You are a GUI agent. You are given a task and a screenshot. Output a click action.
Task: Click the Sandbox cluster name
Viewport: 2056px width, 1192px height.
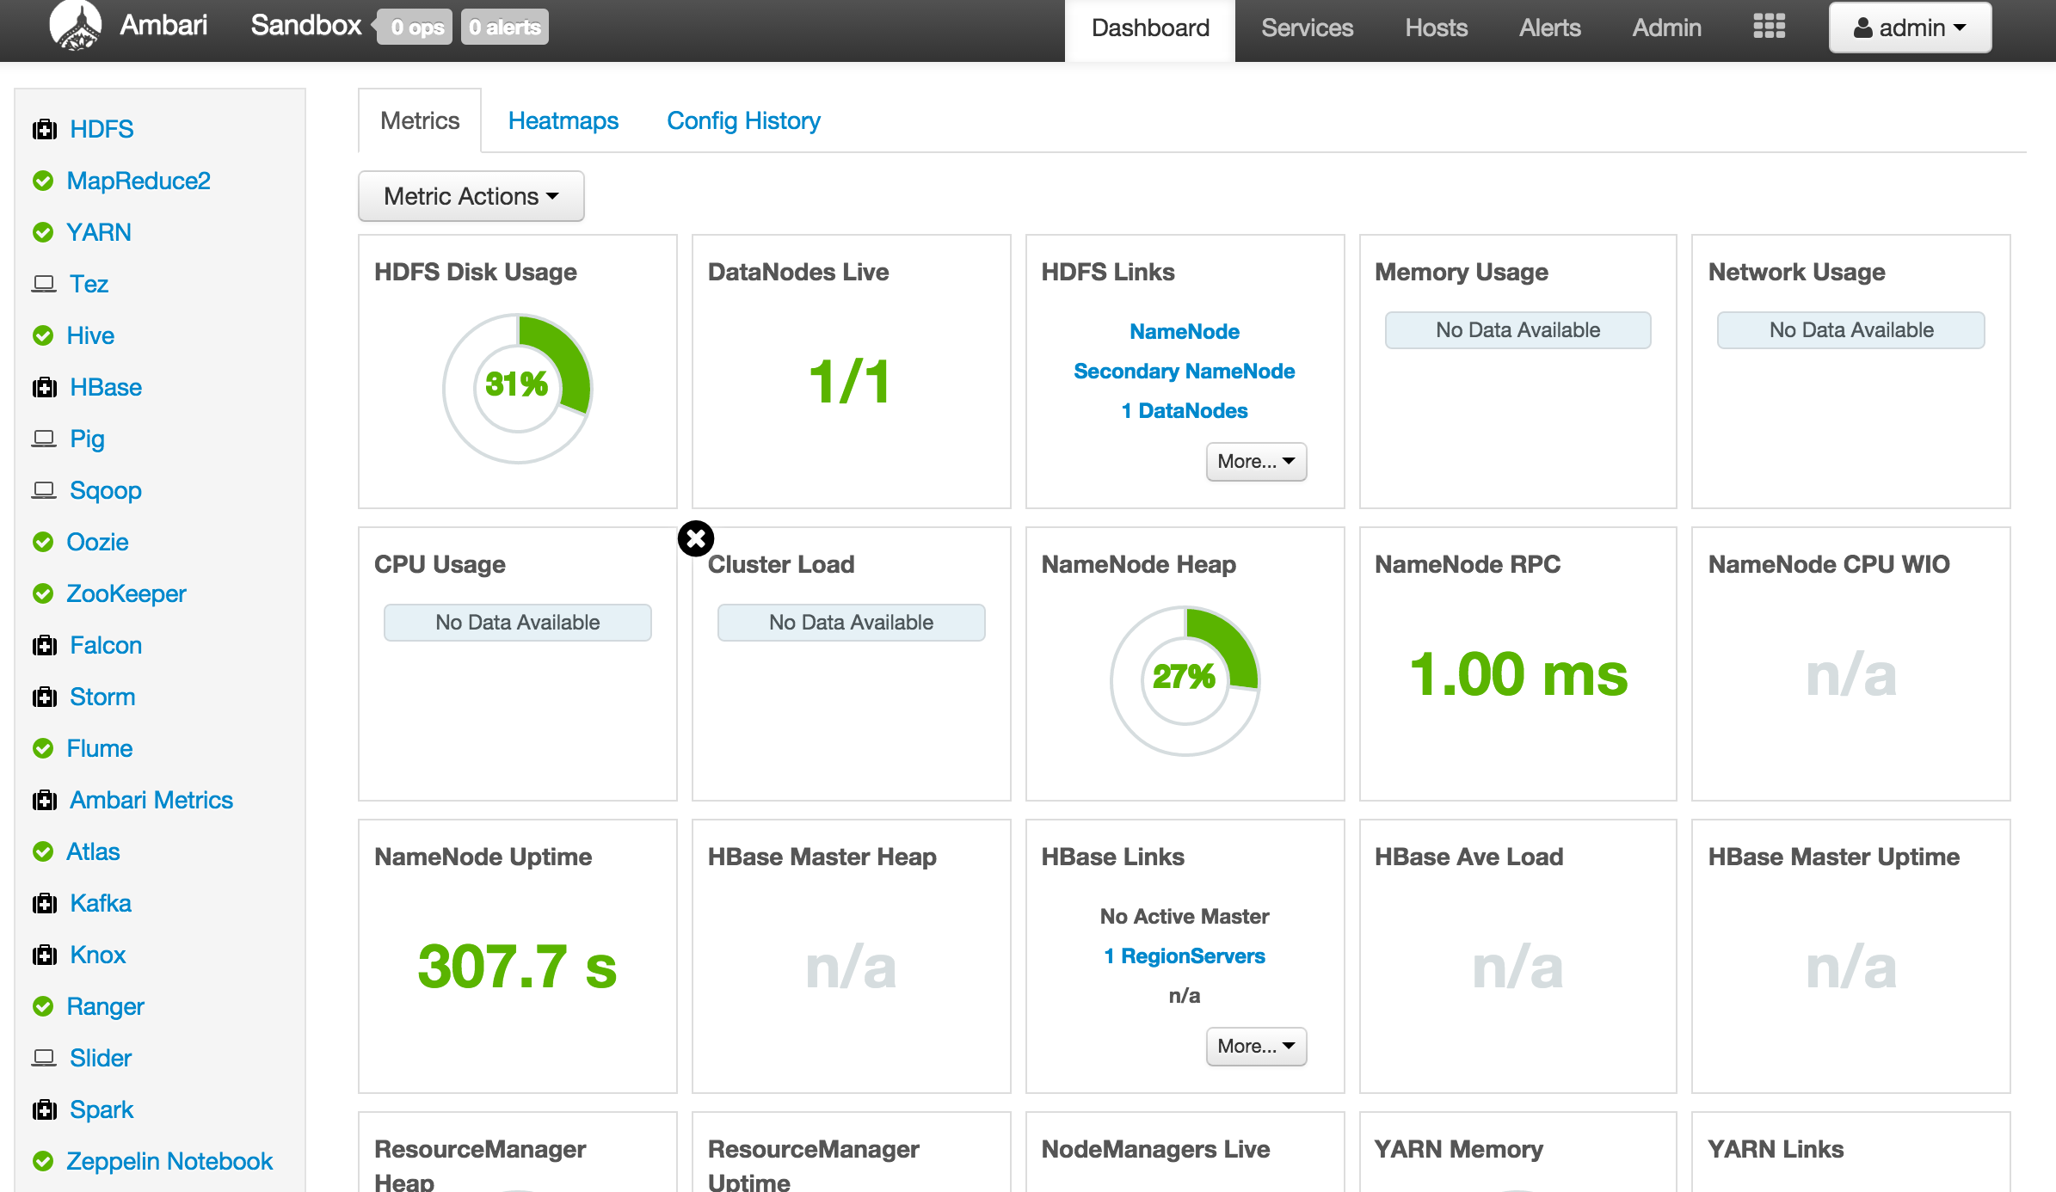[x=306, y=25]
